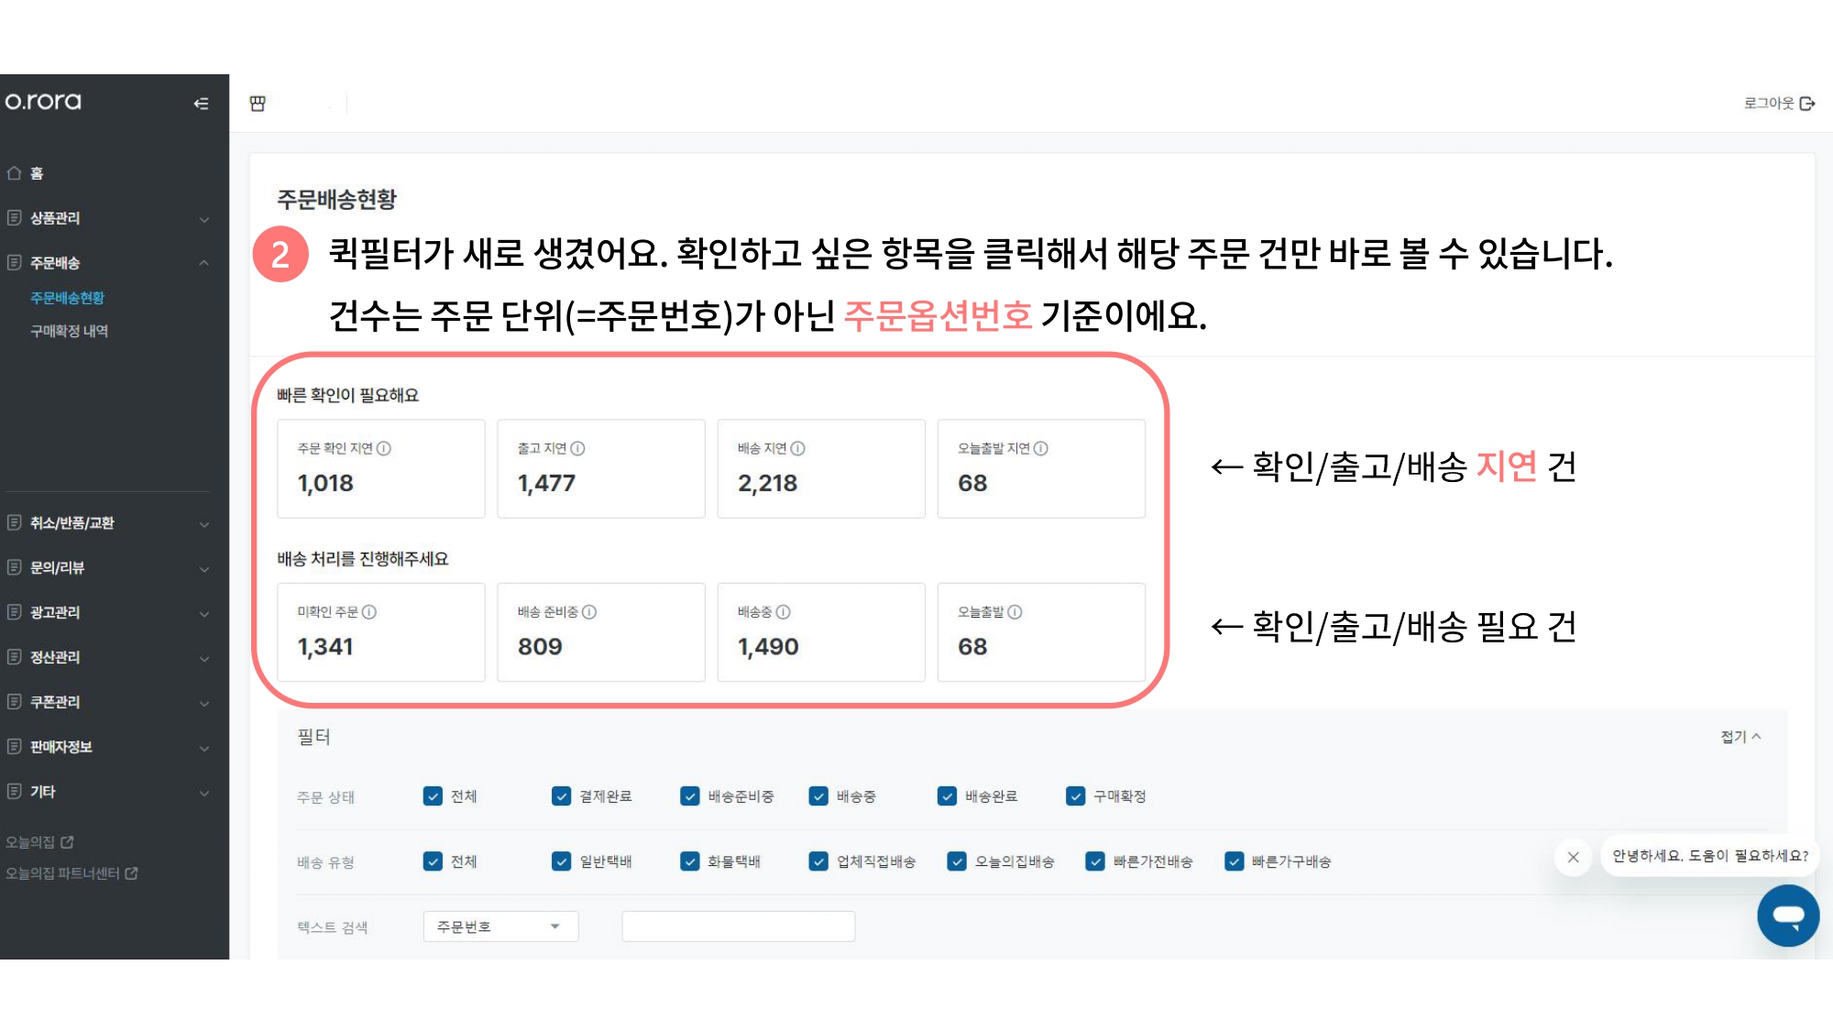Open 구매확정 내역 submenu item
Screen dimensions: 1833x1031
click(69, 331)
